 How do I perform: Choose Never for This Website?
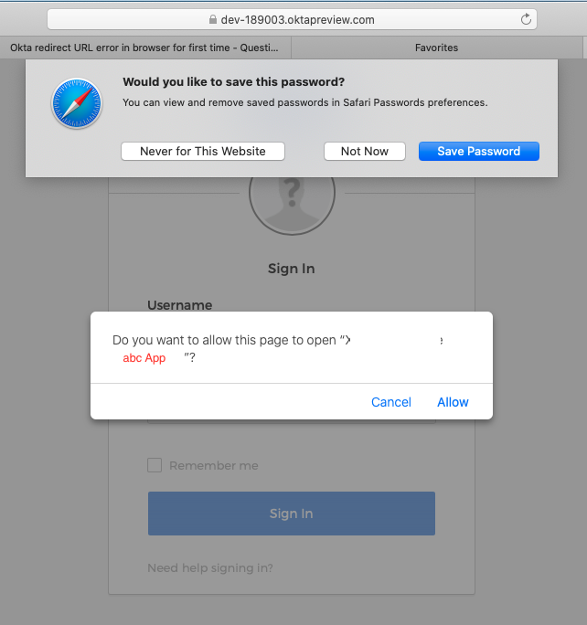[203, 152]
